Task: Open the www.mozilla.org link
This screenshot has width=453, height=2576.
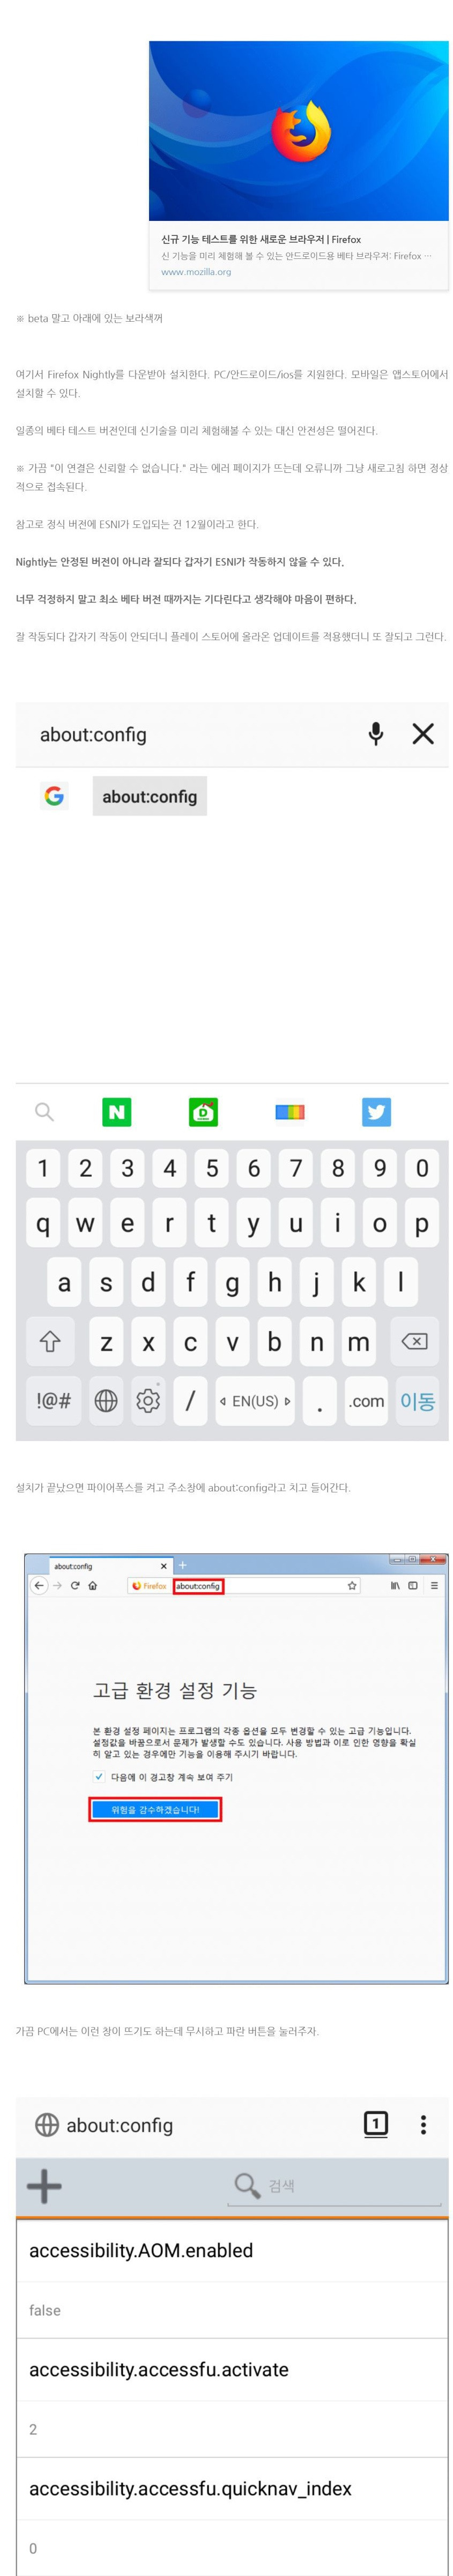Action: click(x=196, y=271)
